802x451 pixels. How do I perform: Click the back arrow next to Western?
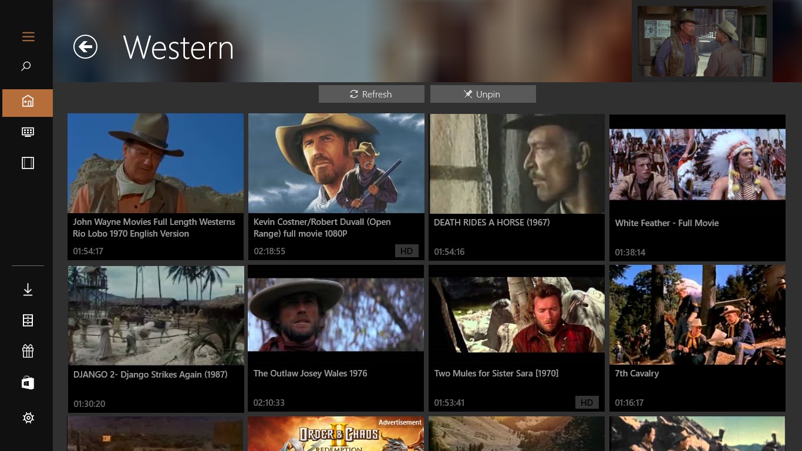coord(85,48)
